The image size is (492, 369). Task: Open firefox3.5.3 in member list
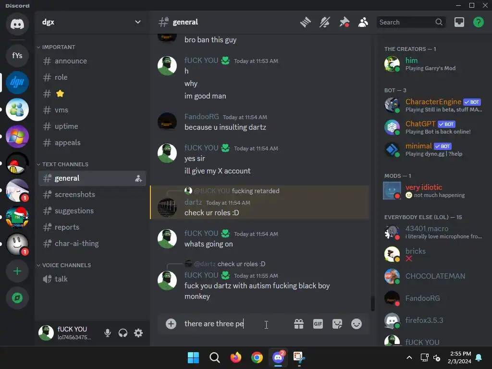point(434,320)
